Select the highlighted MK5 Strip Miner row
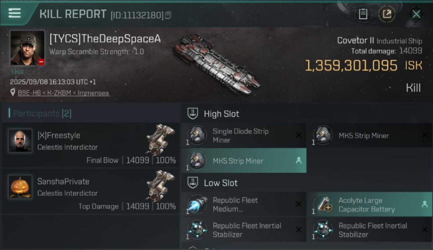Image resolution: width=433 pixels, height=250 pixels. click(x=244, y=161)
